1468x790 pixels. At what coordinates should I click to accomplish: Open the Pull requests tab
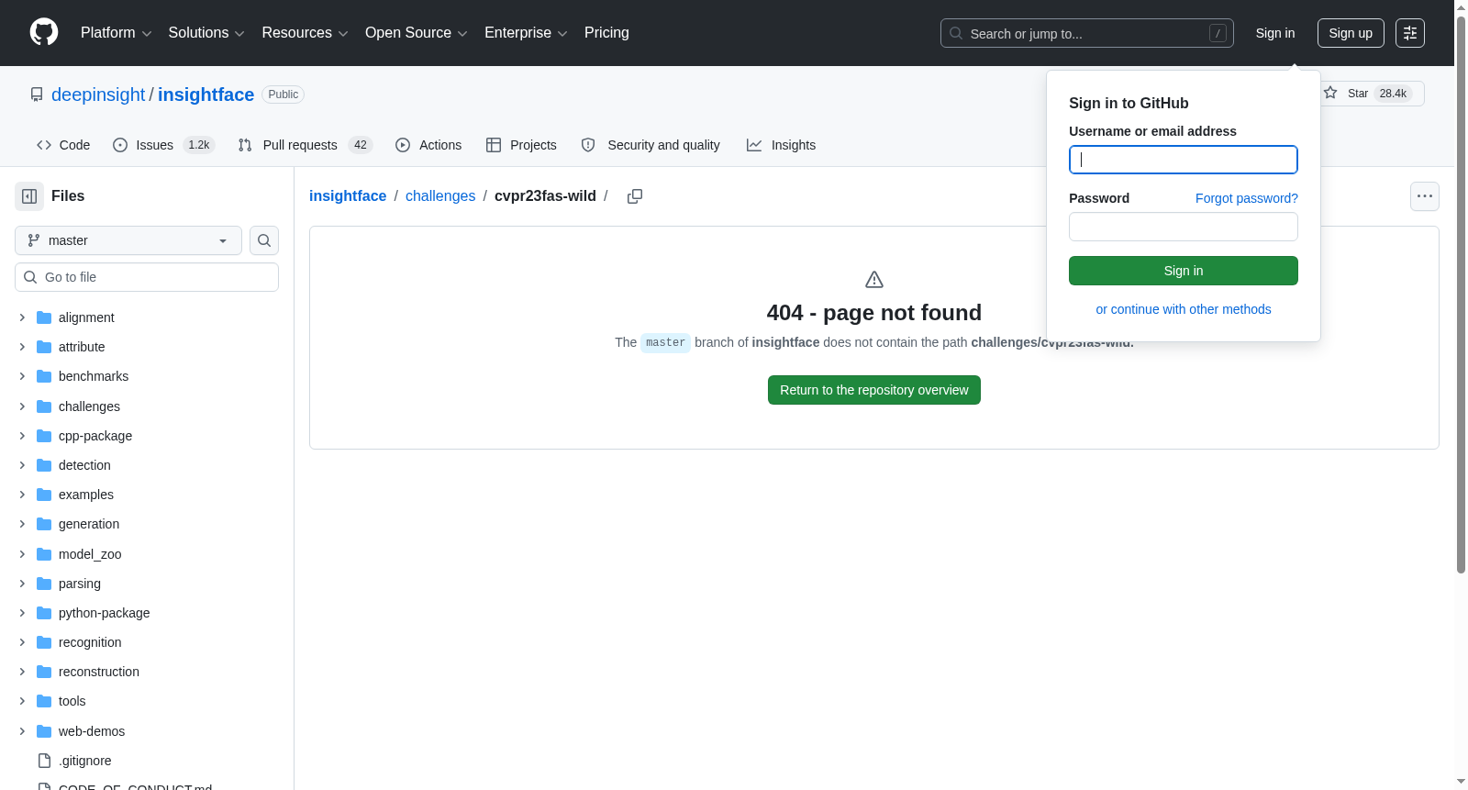click(x=305, y=145)
